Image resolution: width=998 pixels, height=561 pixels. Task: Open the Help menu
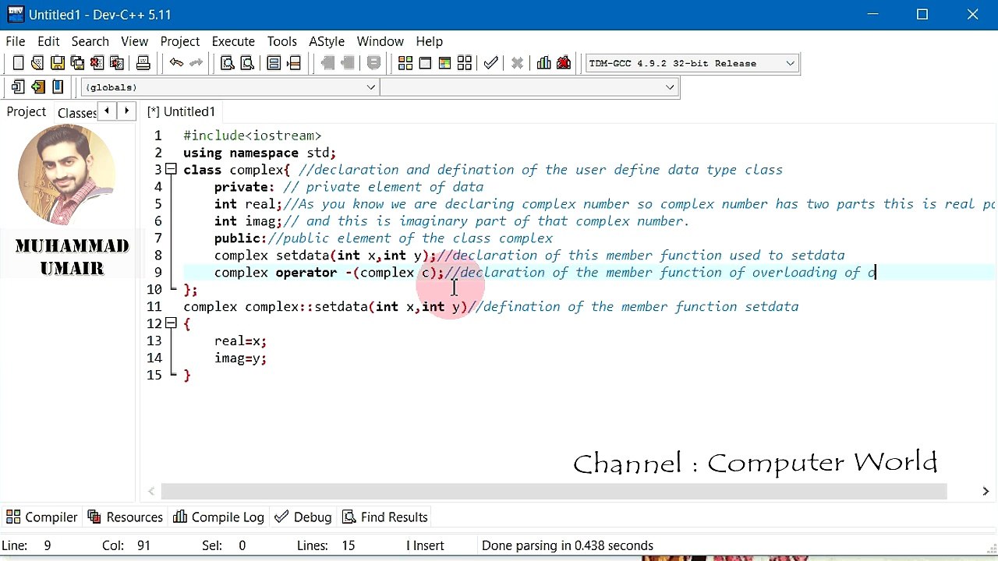(x=430, y=41)
